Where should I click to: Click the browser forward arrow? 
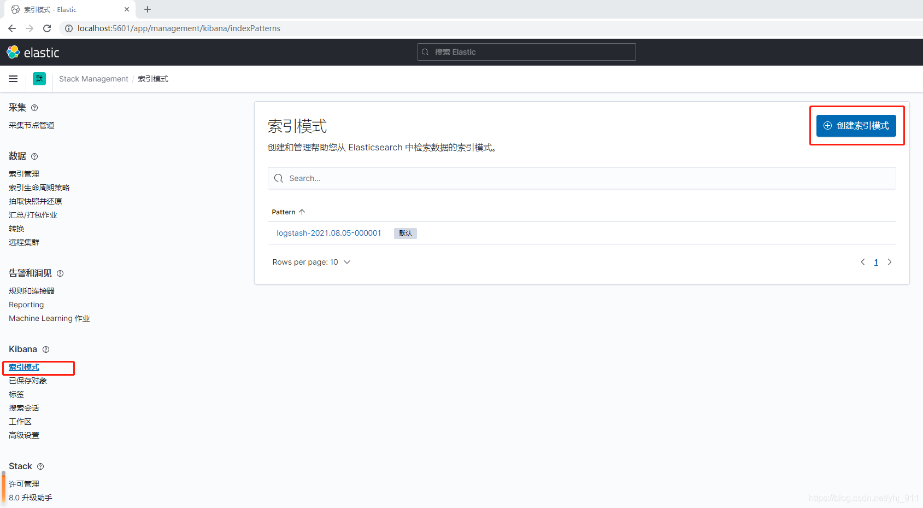[30, 28]
